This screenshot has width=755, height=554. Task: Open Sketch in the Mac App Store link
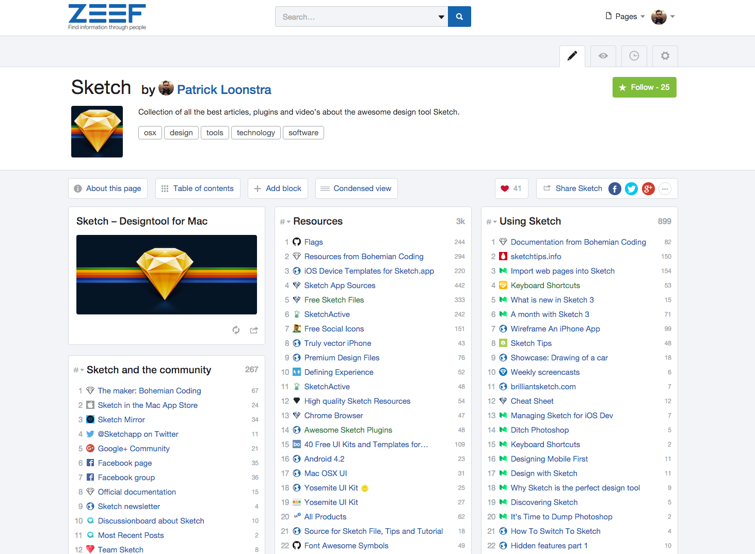coord(148,405)
